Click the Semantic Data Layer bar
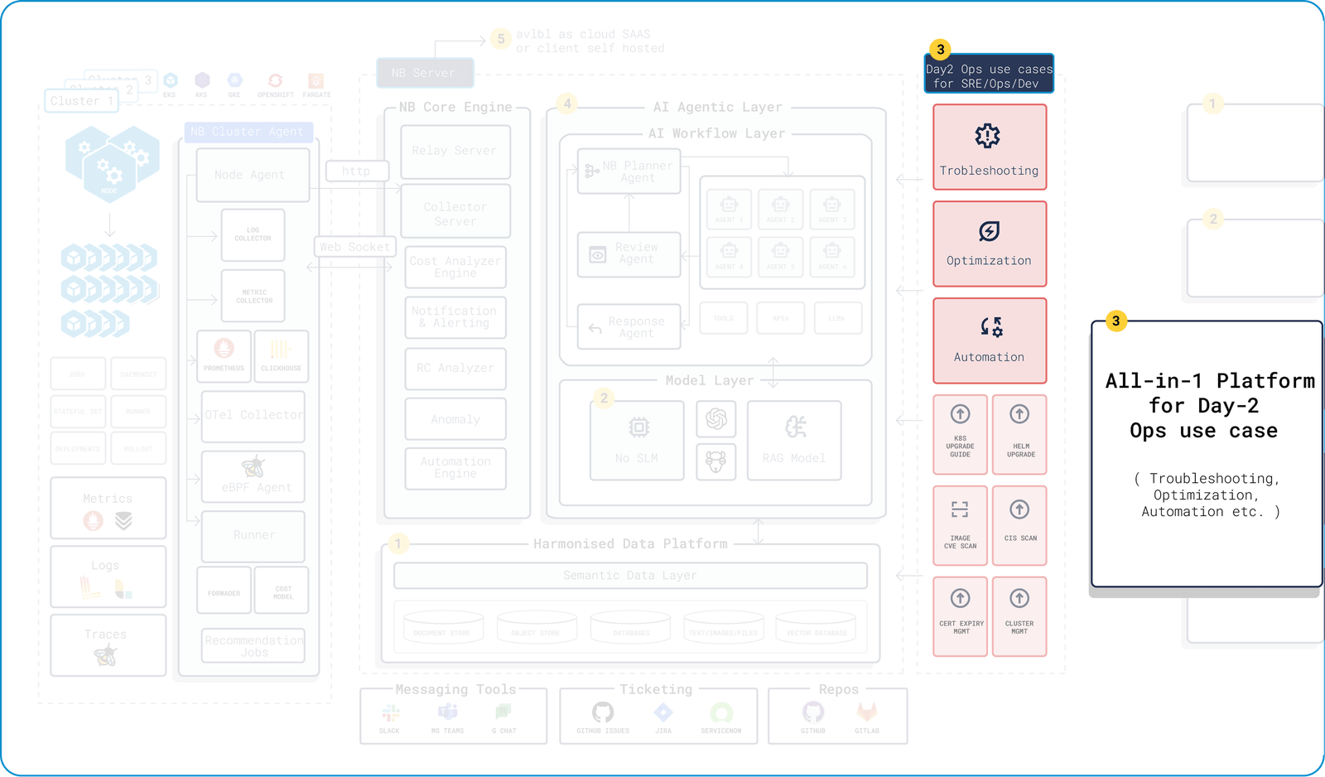The image size is (1325, 777). point(630,576)
